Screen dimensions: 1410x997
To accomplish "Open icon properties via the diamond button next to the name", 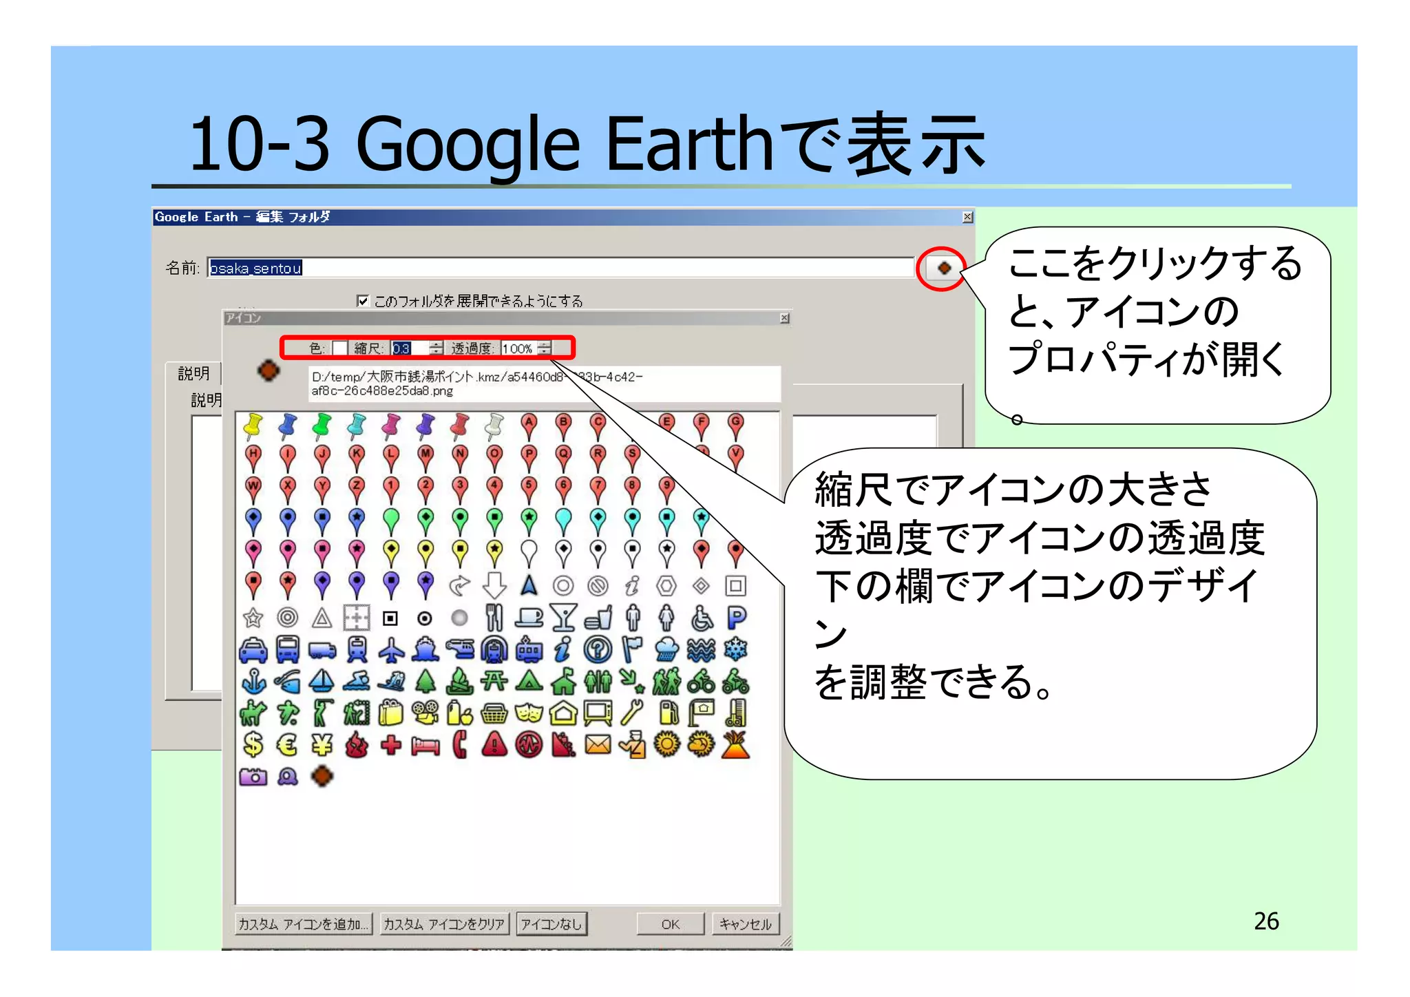I will pos(943,268).
